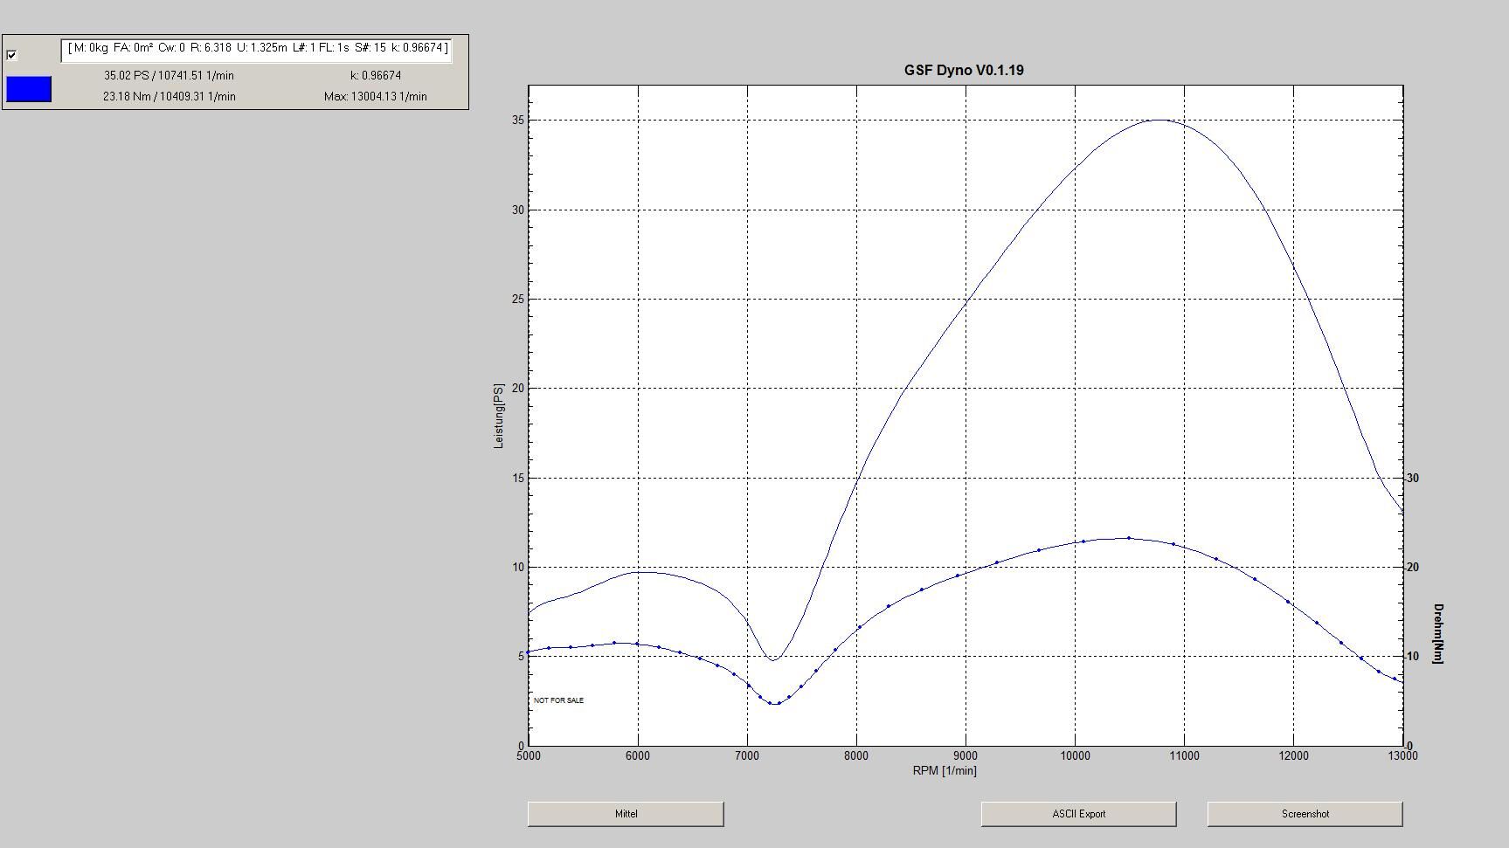Click the ASCII Export button
This screenshot has width=1509, height=848.
[1078, 814]
